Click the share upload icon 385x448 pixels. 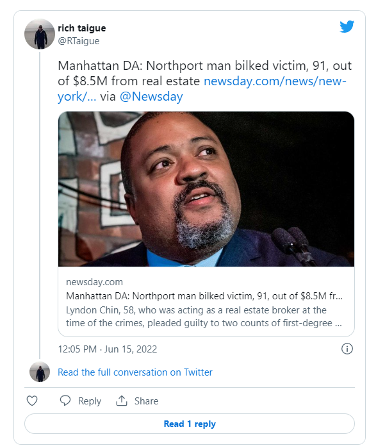[122, 401]
